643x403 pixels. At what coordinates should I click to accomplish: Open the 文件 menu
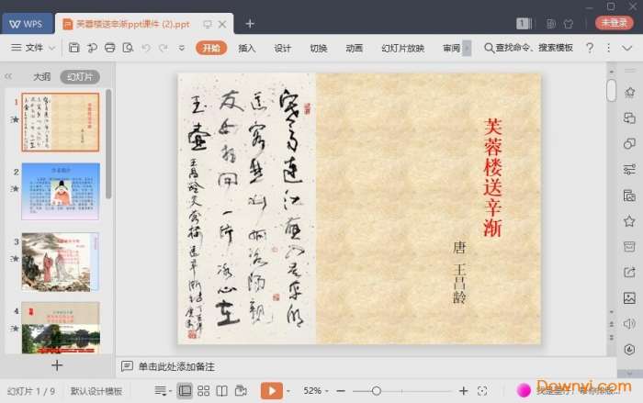coord(34,48)
